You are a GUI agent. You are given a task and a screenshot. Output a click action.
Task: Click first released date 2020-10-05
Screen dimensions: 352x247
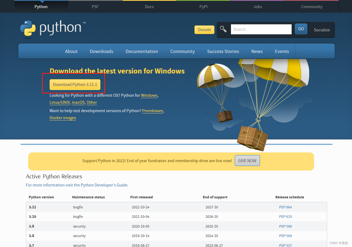[141, 226]
